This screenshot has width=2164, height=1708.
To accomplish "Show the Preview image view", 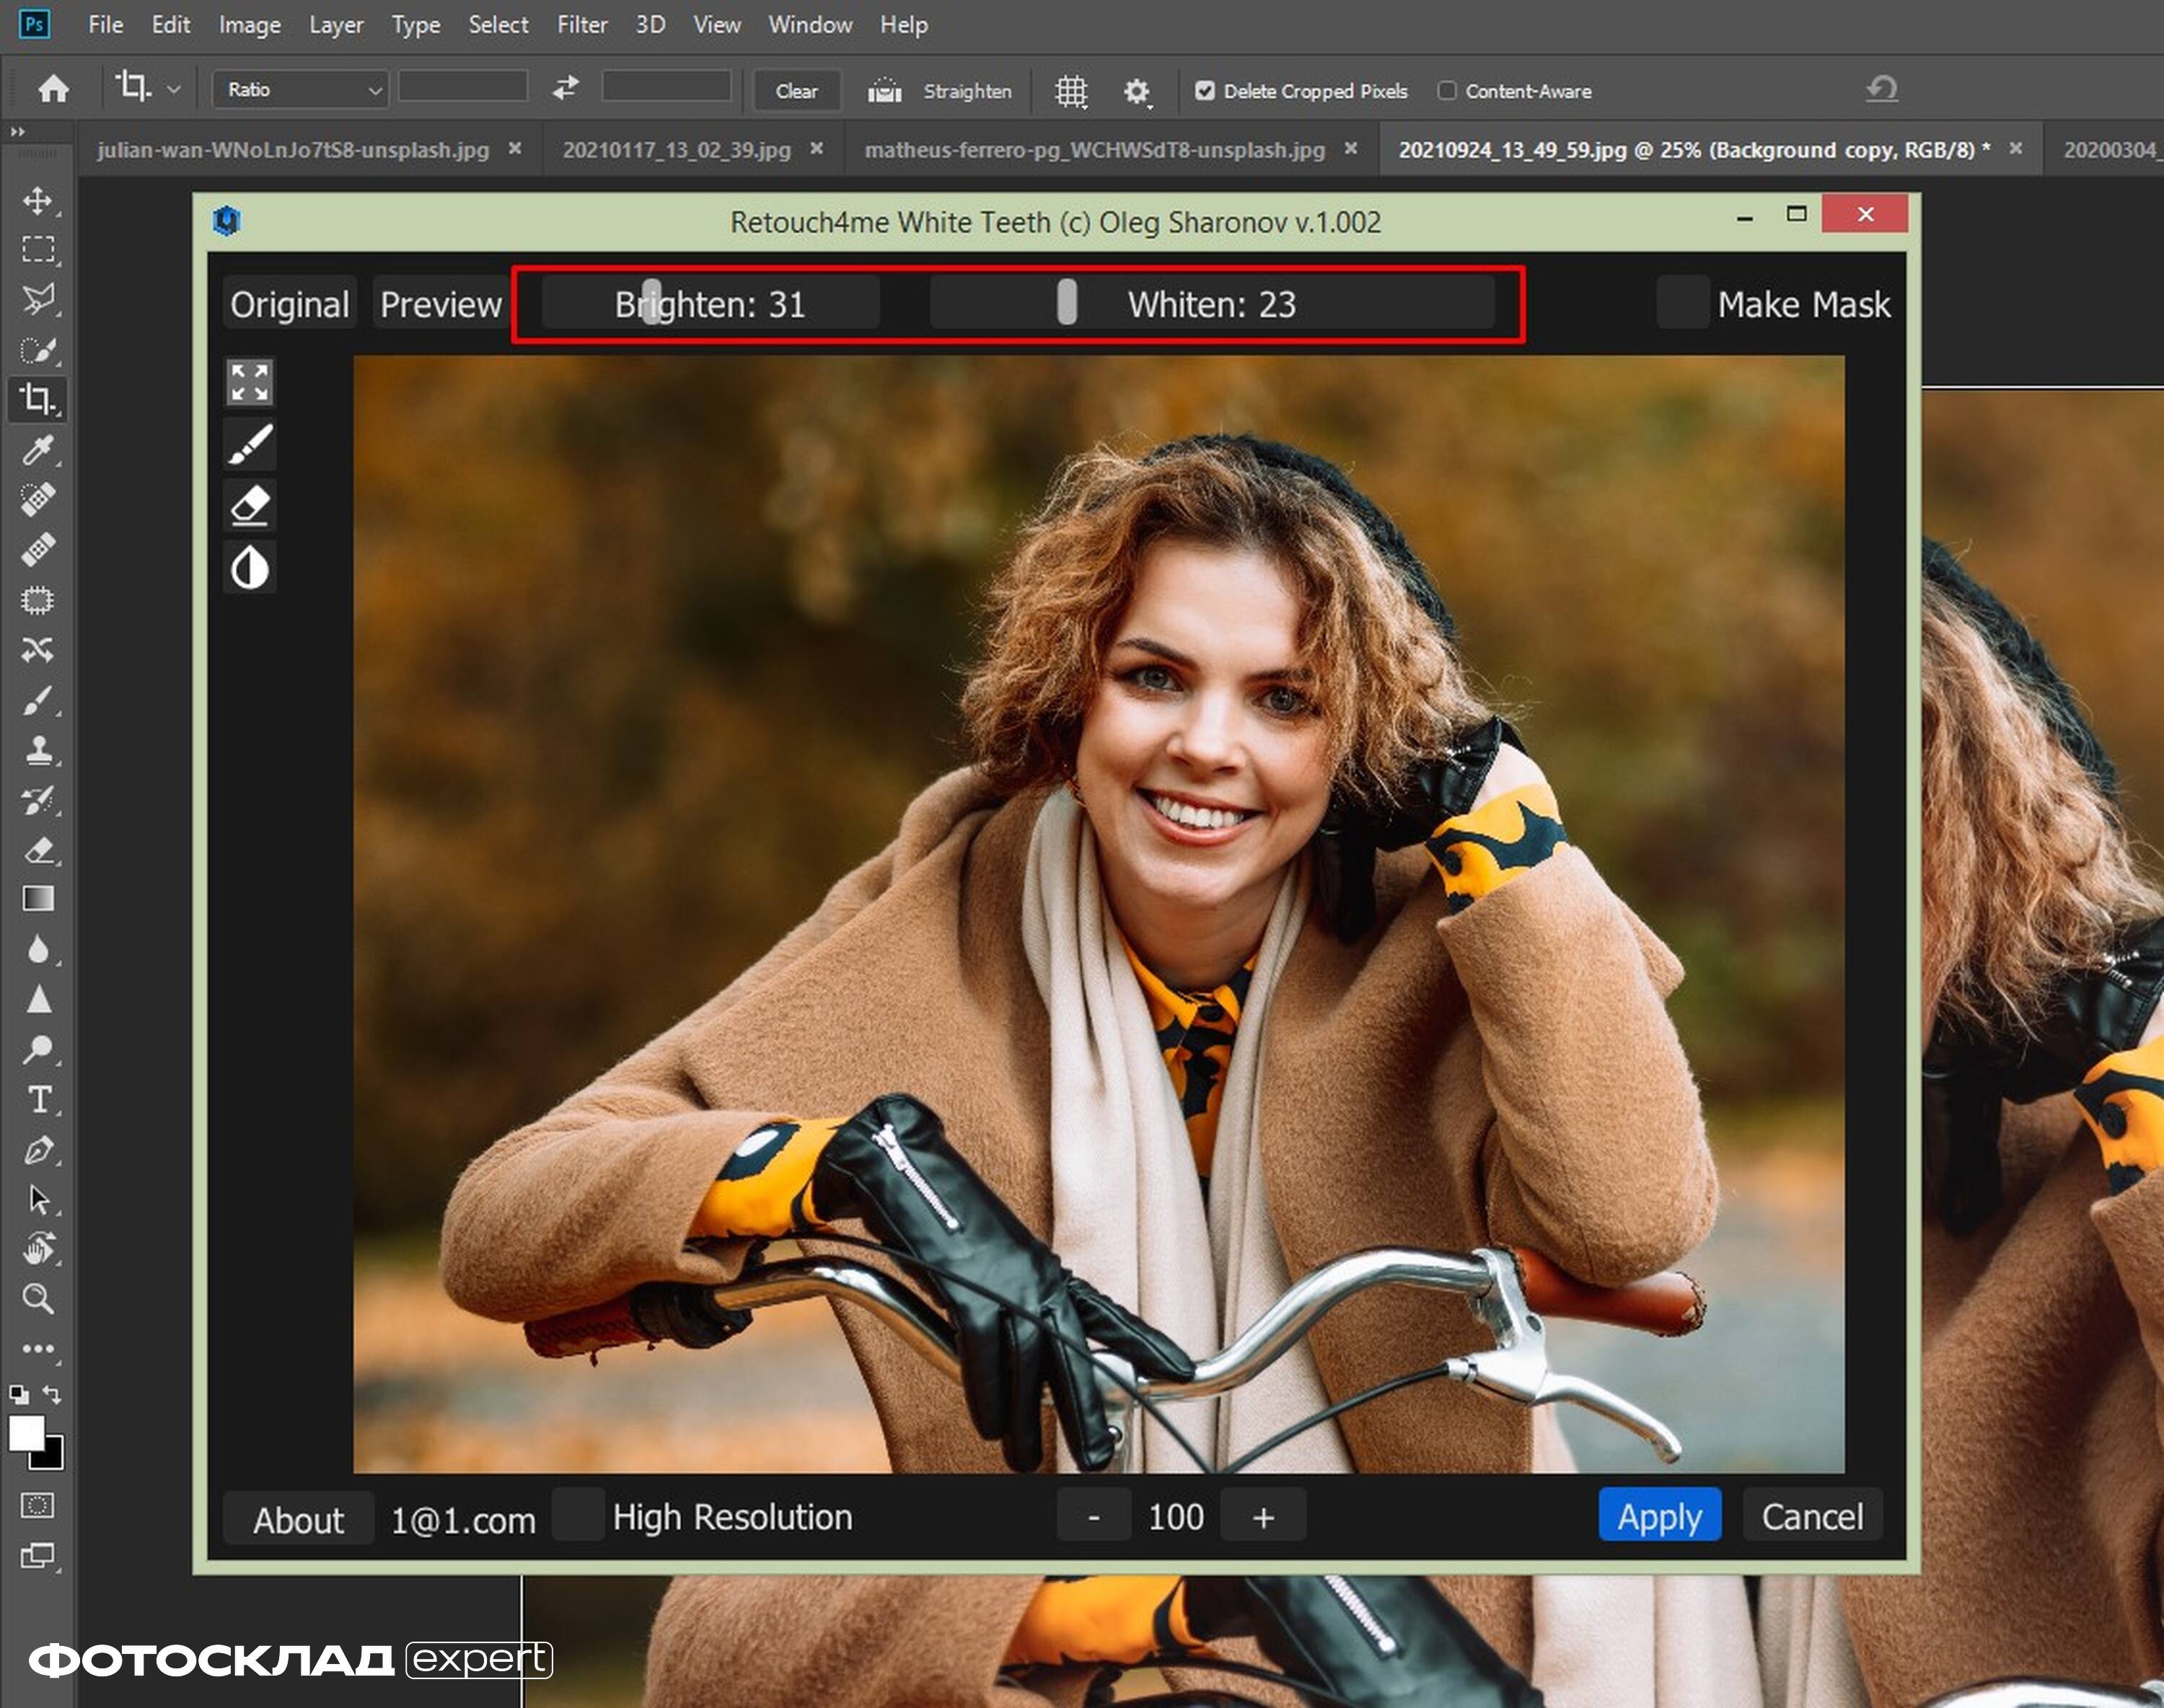I will click(x=441, y=303).
